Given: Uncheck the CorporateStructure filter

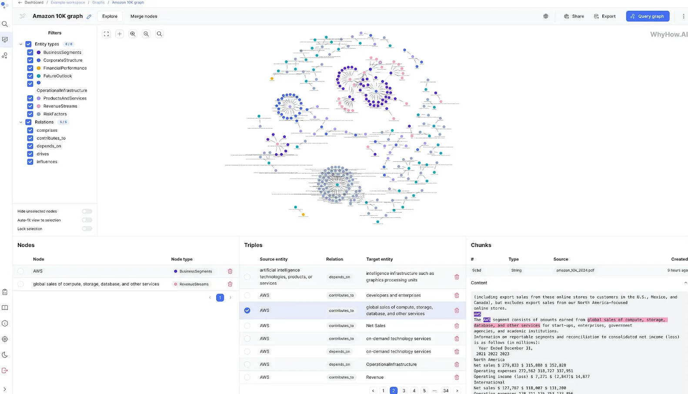Looking at the screenshot, I should tap(30, 60).
